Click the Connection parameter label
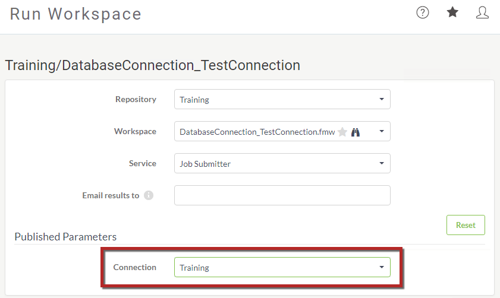Viewport: 500px width, 298px height. (134, 267)
